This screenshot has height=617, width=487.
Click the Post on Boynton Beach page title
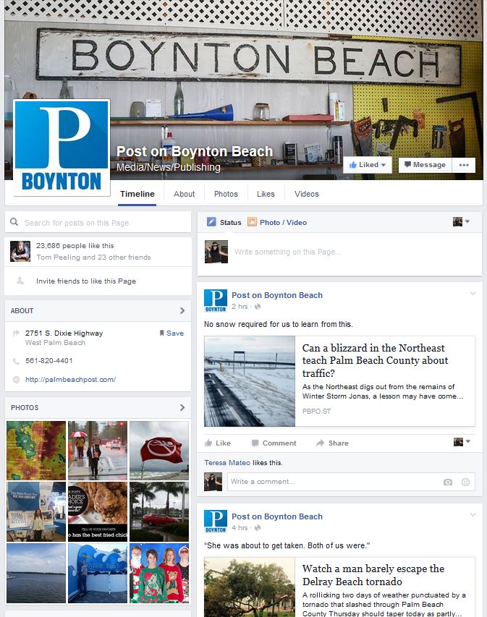click(195, 151)
